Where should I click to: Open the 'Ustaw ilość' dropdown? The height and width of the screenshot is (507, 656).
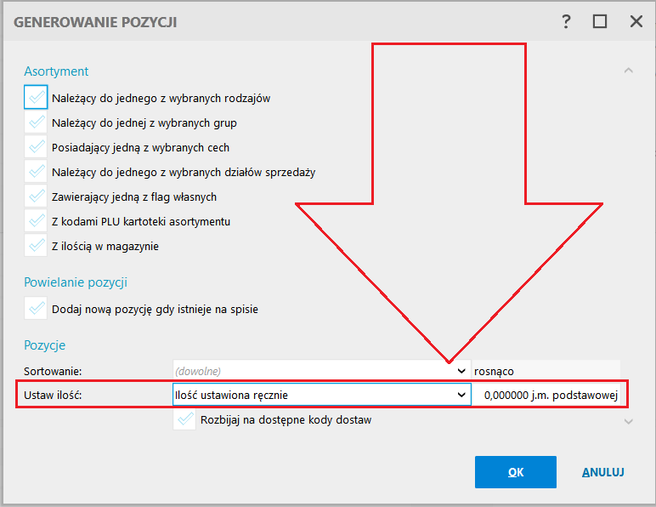click(x=461, y=395)
